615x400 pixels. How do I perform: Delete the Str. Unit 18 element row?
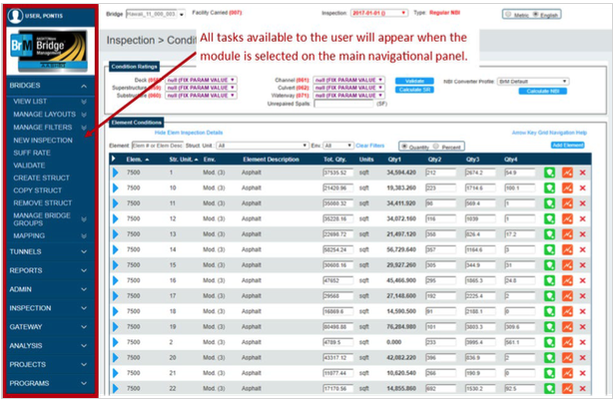(x=583, y=311)
